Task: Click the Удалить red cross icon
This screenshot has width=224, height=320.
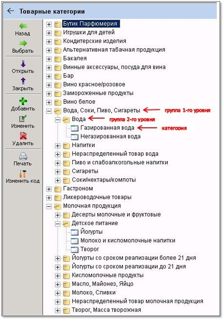Action: coord(23,136)
